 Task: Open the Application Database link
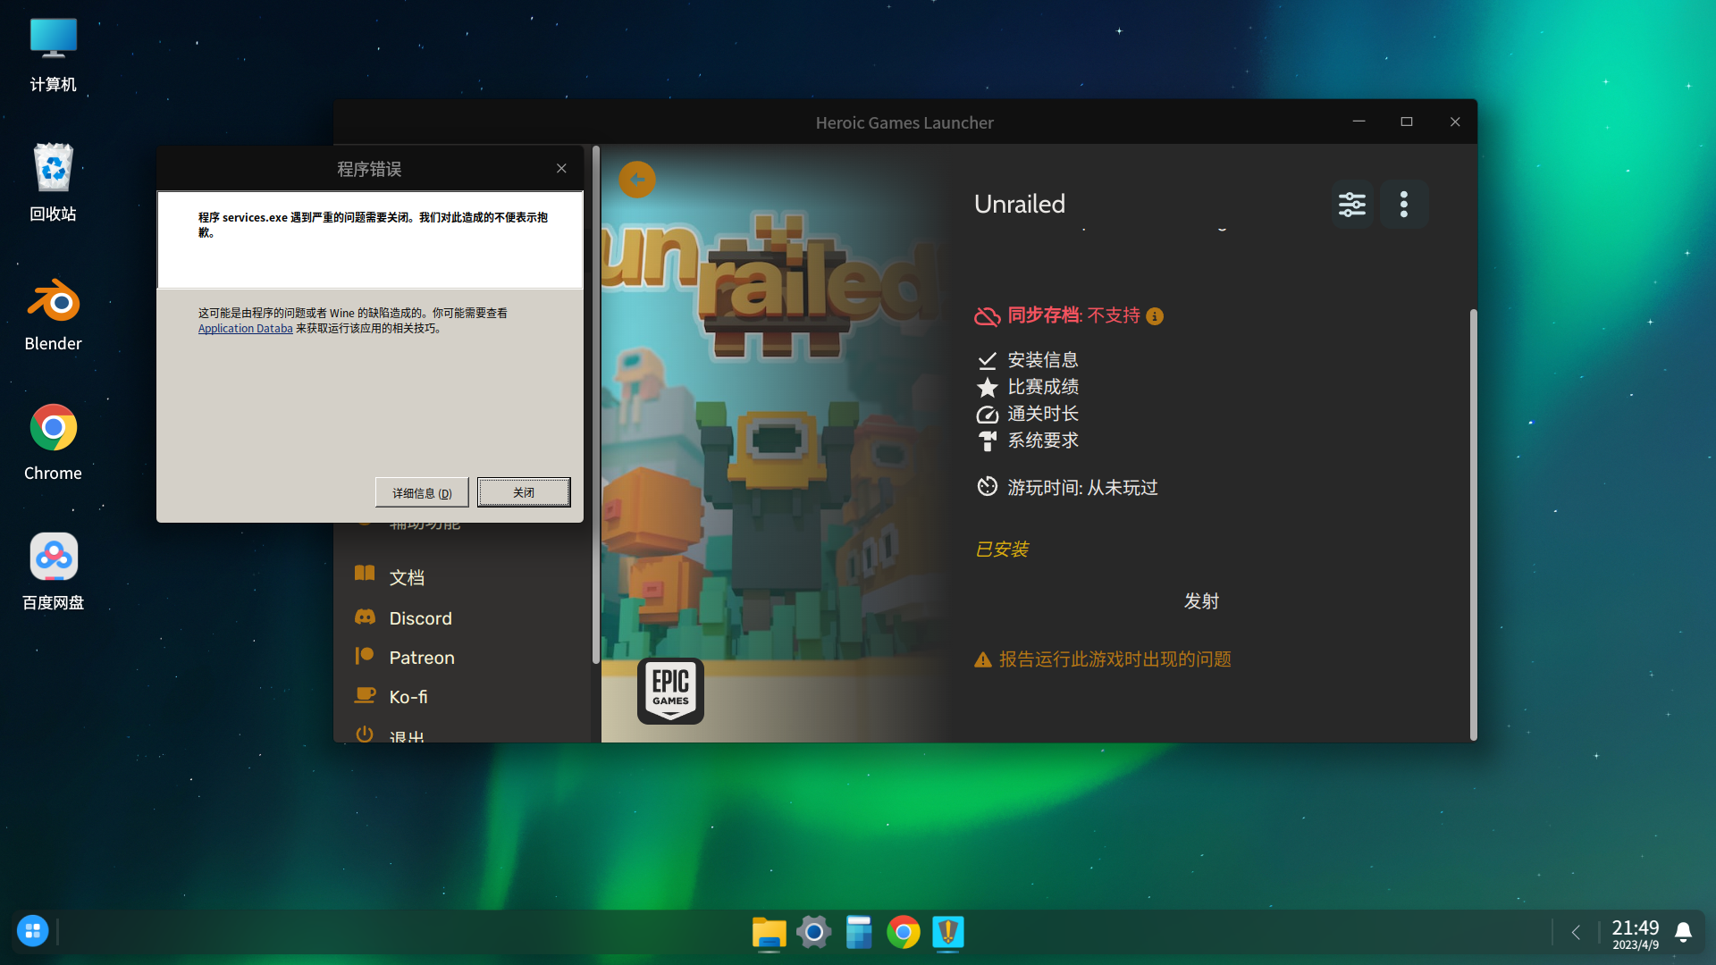(245, 329)
